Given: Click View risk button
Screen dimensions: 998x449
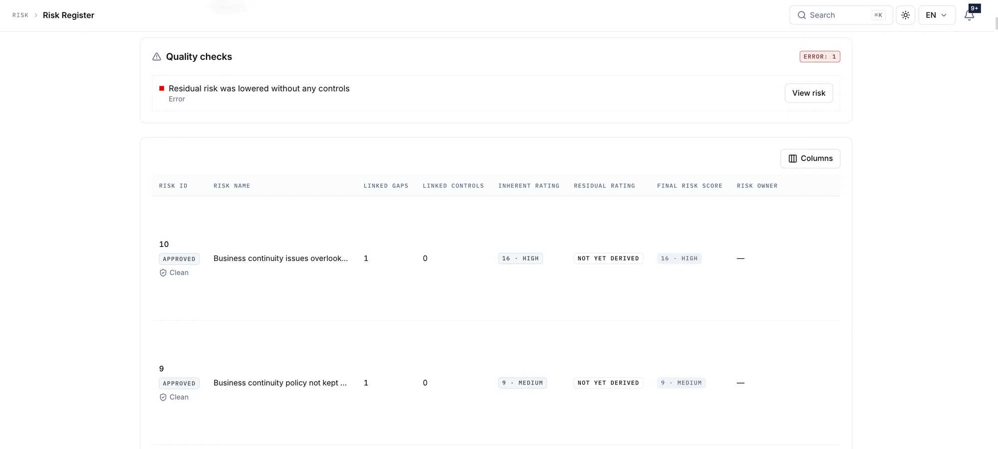Looking at the screenshot, I should pyautogui.click(x=808, y=93).
